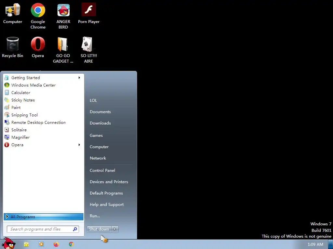This screenshot has height=249, width=333.
Task: Click the Magnifier icon in the Start menu
Action: coord(7,137)
